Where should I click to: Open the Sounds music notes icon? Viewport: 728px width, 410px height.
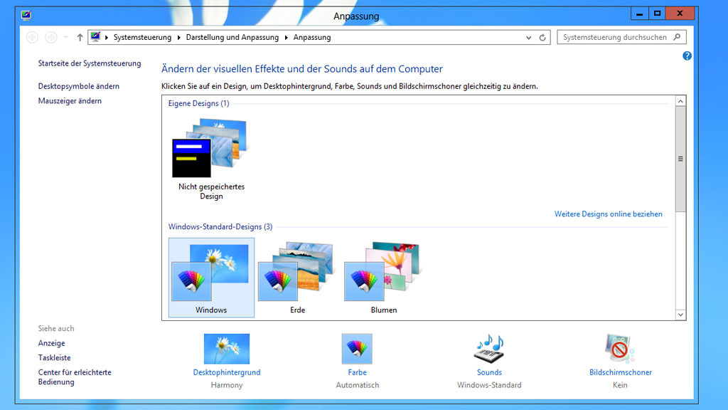[489, 349]
